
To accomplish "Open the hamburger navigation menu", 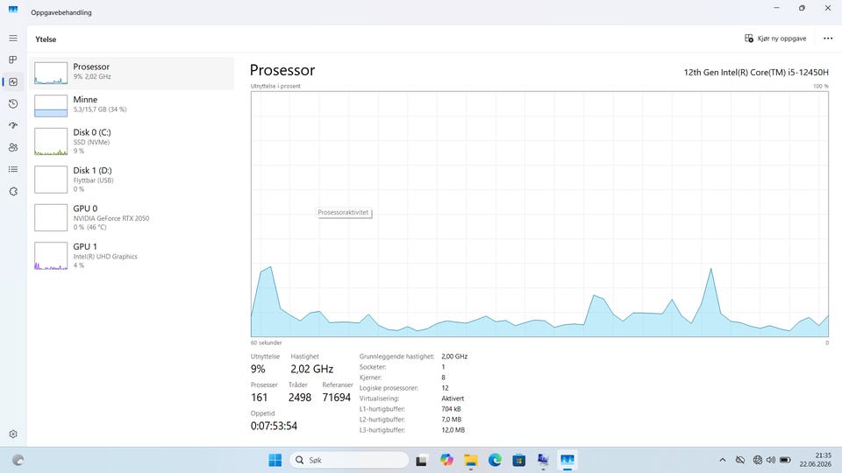I will (x=13, y=38).
